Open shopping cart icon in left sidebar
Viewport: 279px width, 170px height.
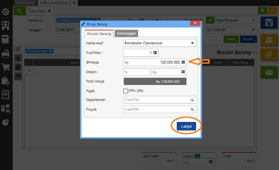(6, 67)
